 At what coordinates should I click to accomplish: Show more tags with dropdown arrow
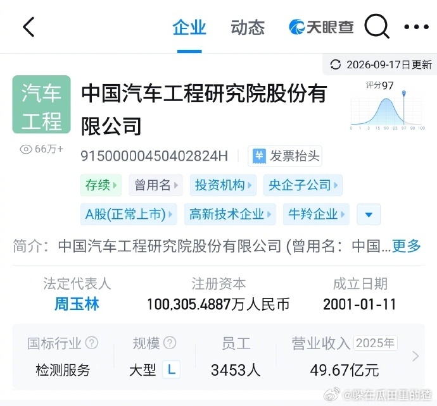pos(369,214)
